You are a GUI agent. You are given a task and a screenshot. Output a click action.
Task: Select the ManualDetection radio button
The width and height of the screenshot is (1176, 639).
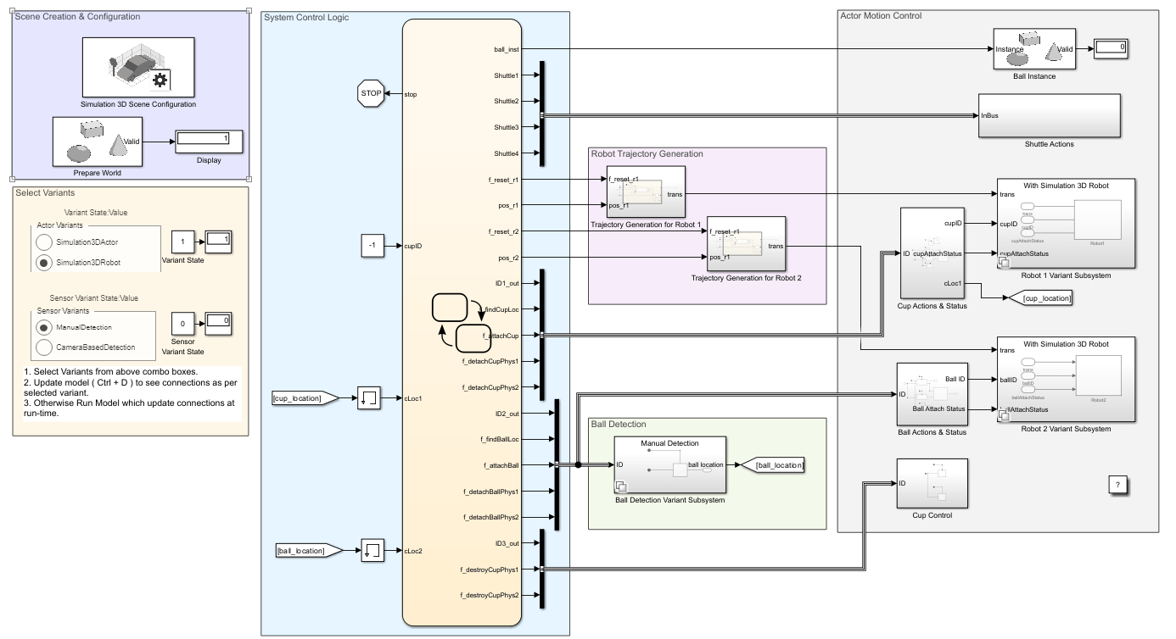point(43,326)
